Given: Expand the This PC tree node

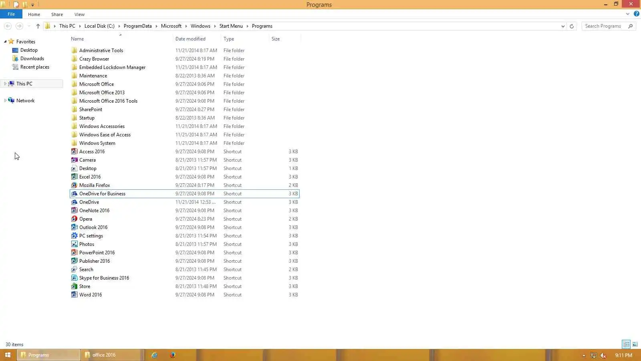Looking at the screenshot, I should (5, 84).
